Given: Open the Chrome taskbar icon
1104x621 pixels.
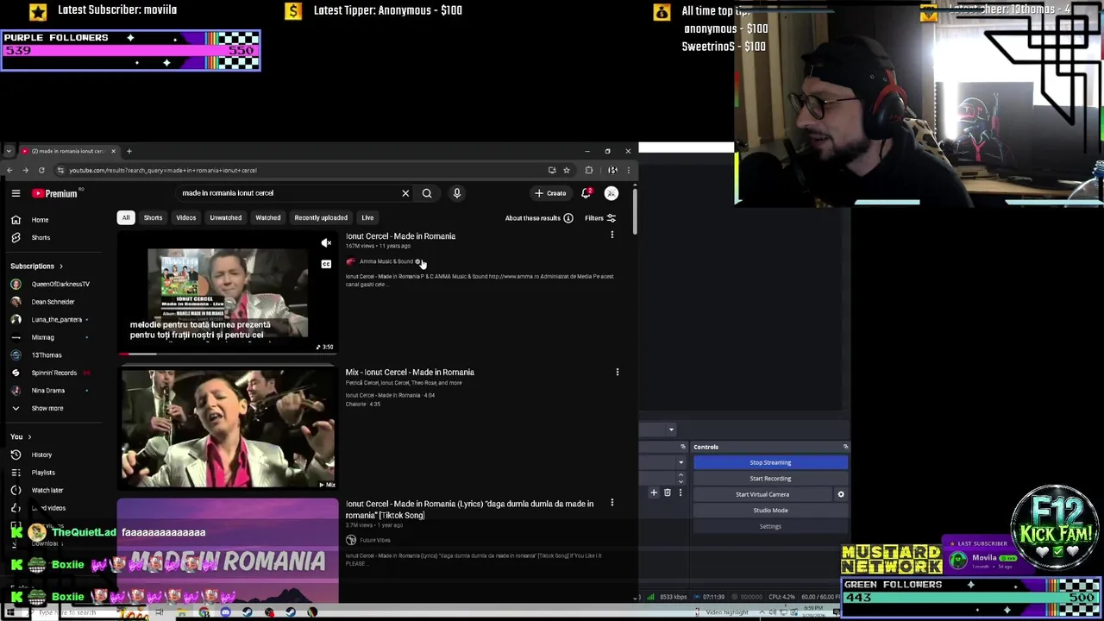Looking at the screenshot, I should pos(204,612).
